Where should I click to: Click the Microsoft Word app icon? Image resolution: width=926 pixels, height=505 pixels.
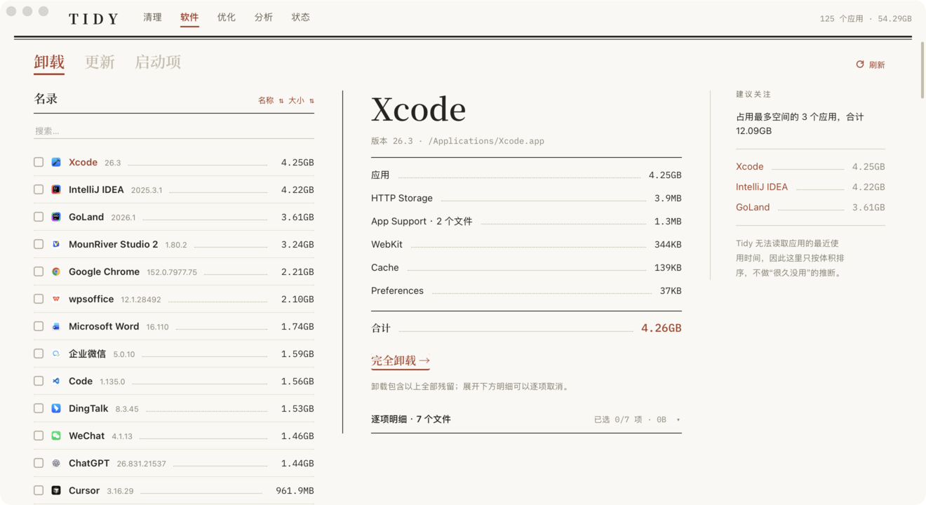point(56,326)
